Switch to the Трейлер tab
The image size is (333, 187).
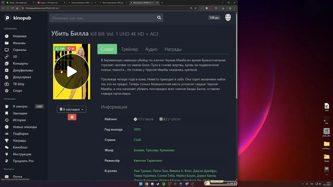point(130,49)
